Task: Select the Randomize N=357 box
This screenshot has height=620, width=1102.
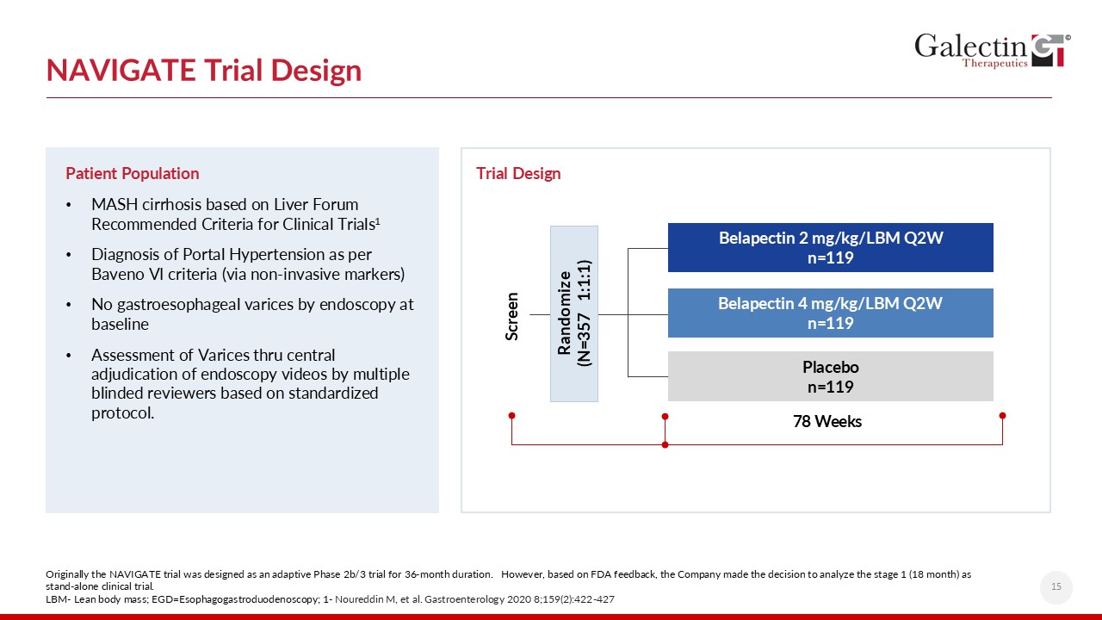Action: [x=574, y=313]
